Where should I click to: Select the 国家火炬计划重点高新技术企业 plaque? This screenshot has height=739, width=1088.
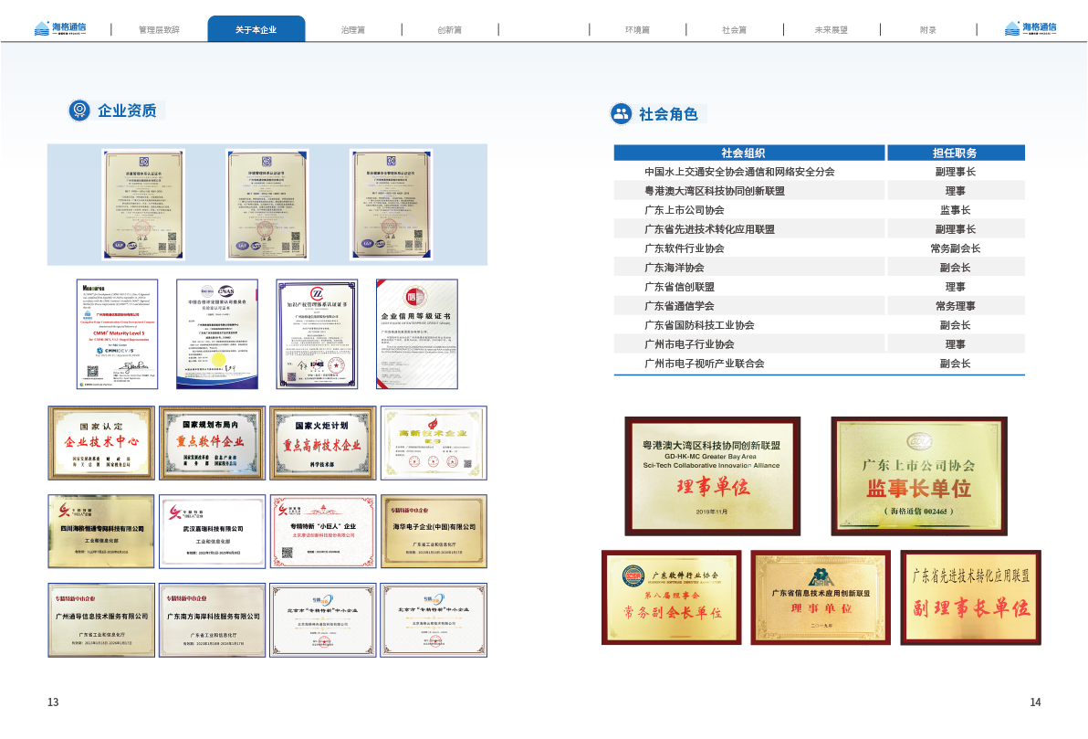point(323,443)
